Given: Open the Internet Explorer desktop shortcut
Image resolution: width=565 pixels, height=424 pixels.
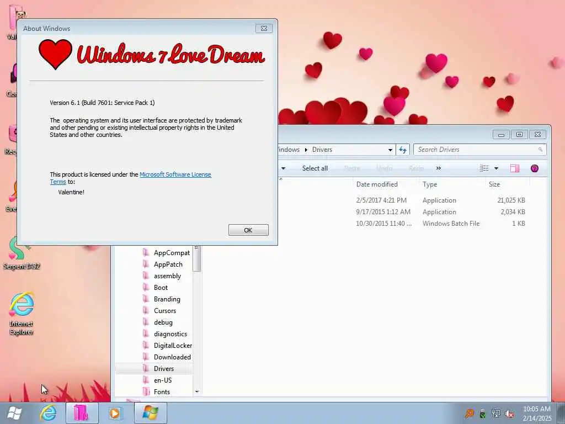Looking at the screenshot, I should coord(22,313).
